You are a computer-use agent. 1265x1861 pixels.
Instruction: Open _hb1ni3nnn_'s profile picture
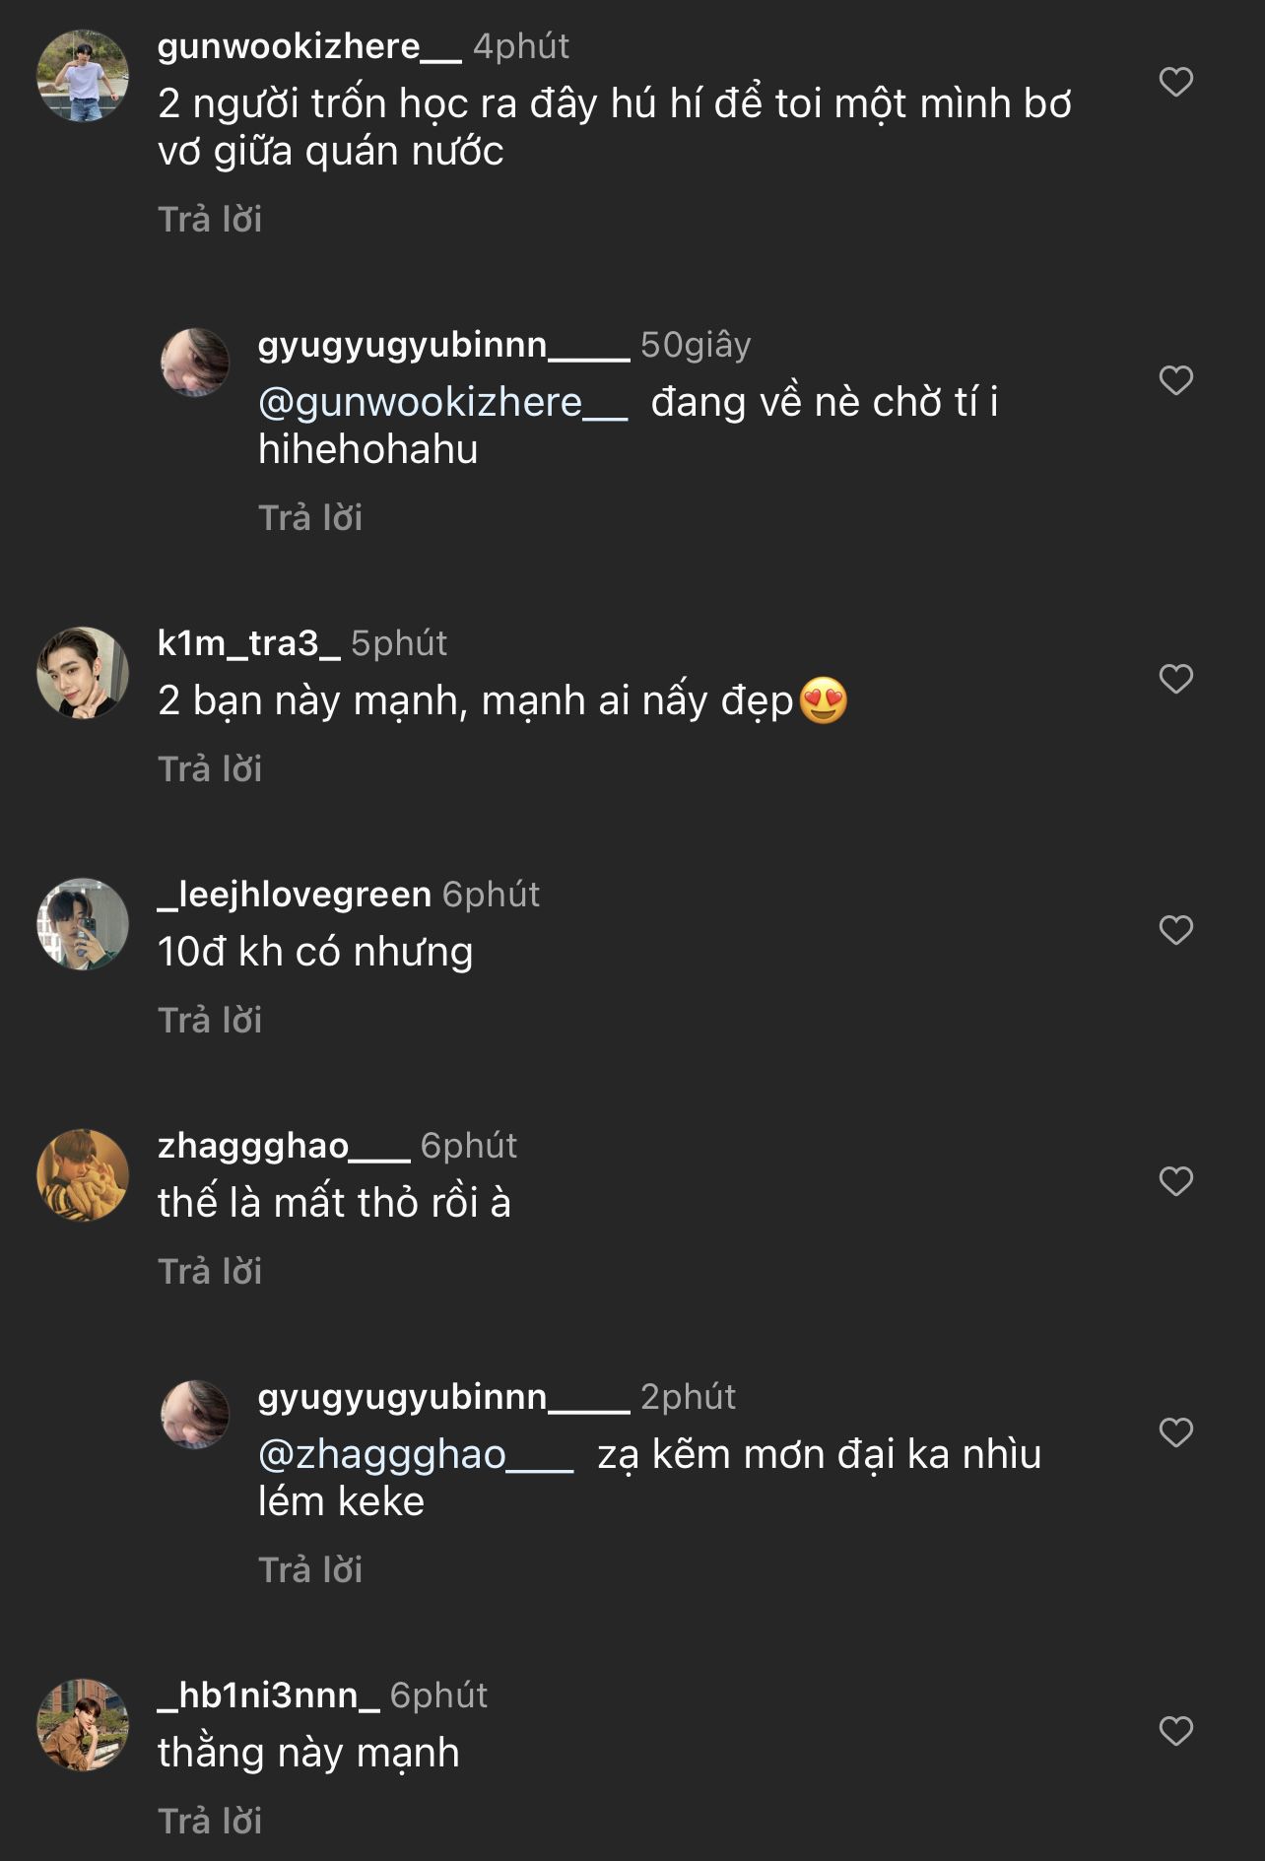coord(83,1725)
